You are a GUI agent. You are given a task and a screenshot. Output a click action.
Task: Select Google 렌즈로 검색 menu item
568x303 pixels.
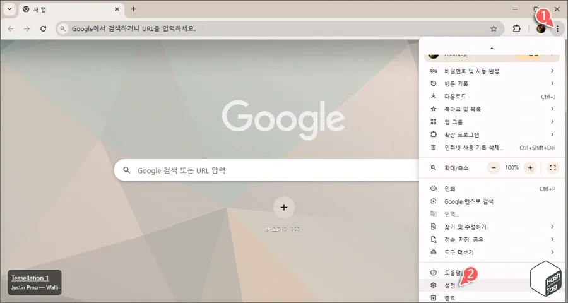click(492, 201)
